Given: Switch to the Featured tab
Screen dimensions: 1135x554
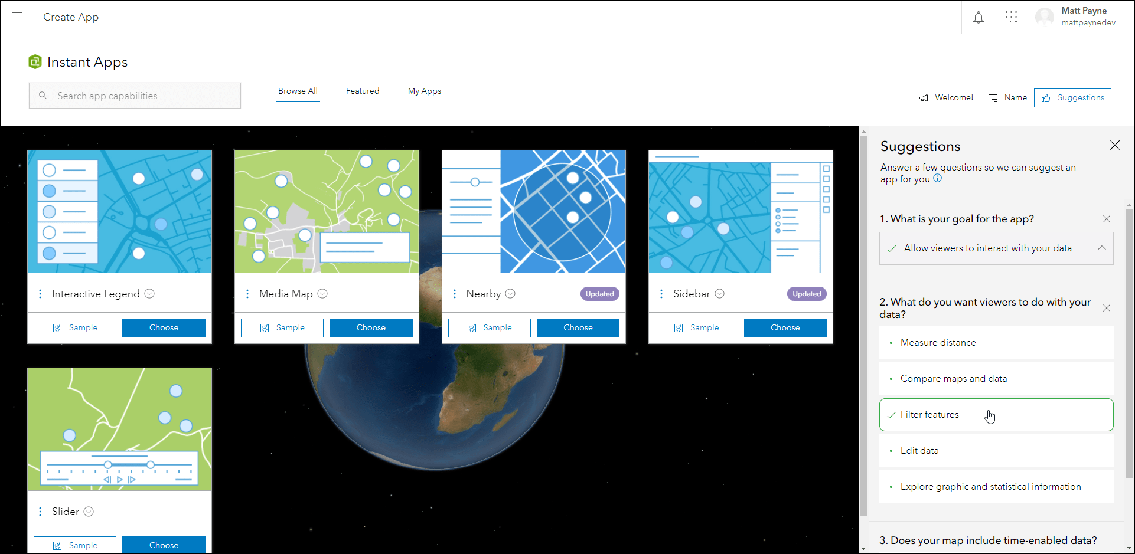Looking at the screenshot, I should pos(363,91).
